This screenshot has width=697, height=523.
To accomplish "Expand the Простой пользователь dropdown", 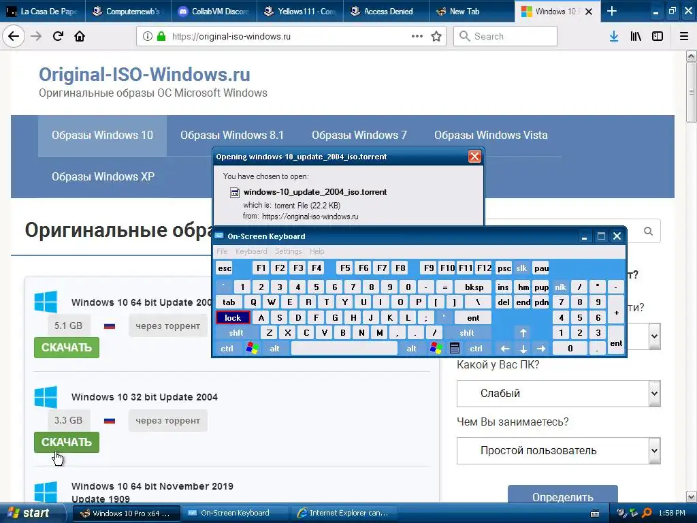I will tap(654, 451).
